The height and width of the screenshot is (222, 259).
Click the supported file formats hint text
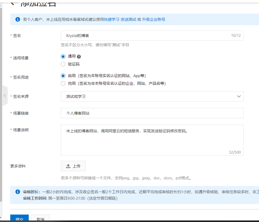(126, 178)
